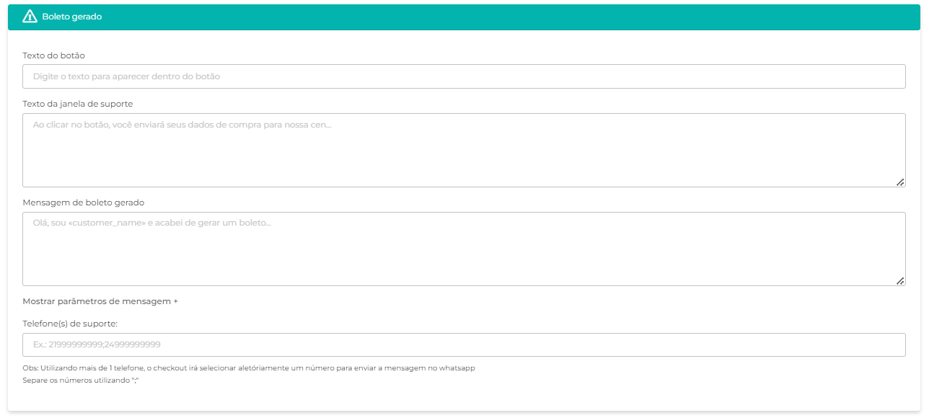
Task: Click the warning triangle icon beside Boleto gerado
Action: pyautogui.click(x=30, y=17)
